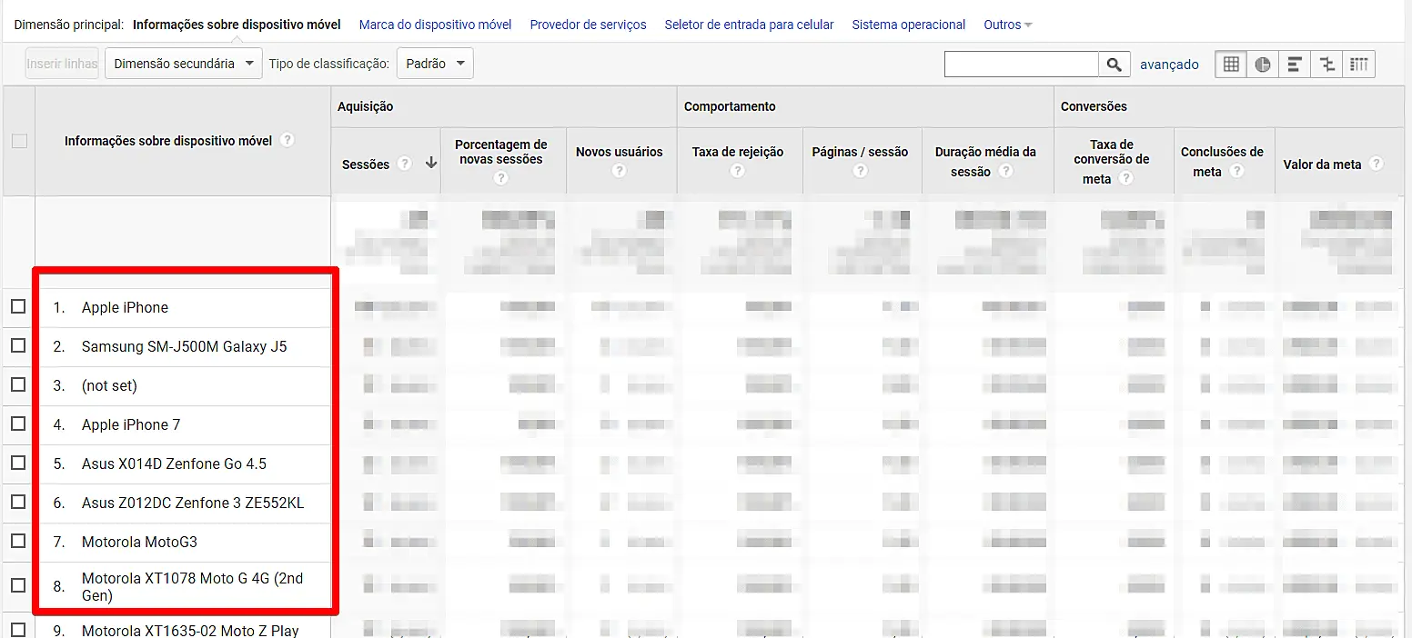Click the search magnifier icon
The image size is (1412, 638).
[x=1114, y=64]
